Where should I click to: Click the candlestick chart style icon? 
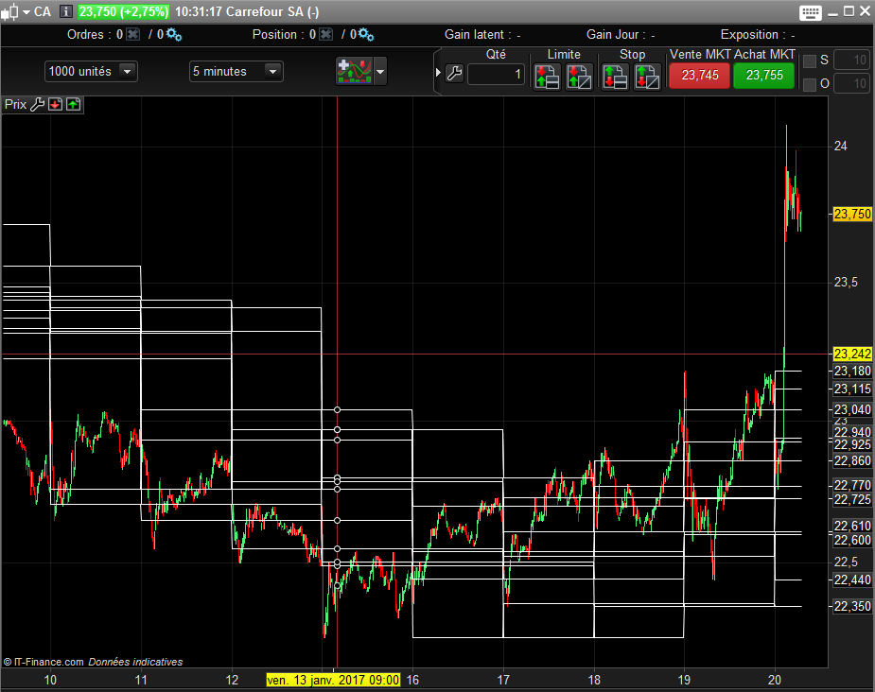click(x=10, y=11)
